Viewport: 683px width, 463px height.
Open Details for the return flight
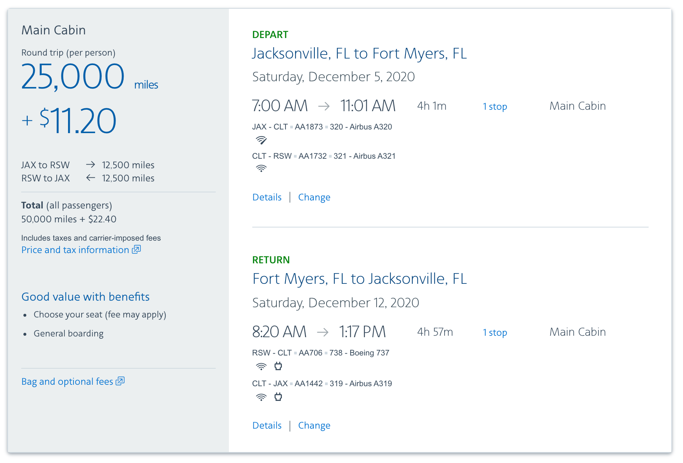tap(267, 425)
